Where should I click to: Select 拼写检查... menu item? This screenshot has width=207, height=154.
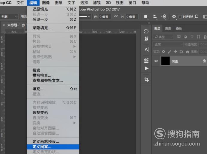click(53, 75)
